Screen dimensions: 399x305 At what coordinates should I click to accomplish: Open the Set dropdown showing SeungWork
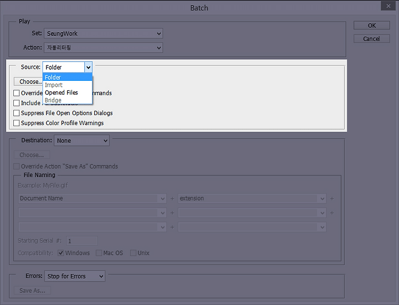(103, 34)
